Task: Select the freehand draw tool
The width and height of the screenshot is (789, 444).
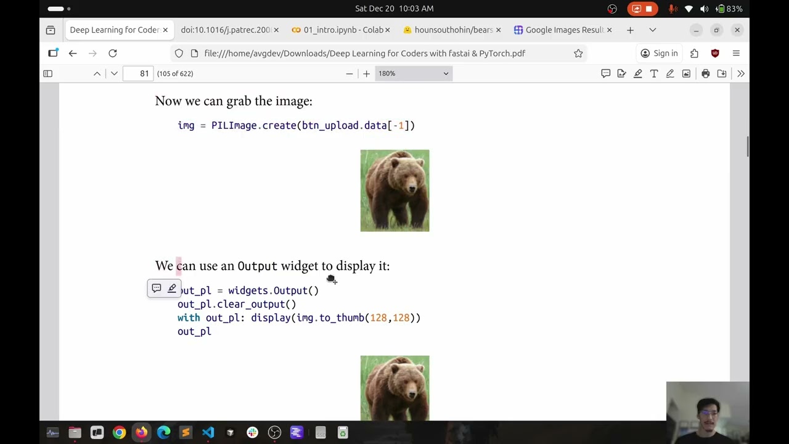Action: tap(670, 73)
